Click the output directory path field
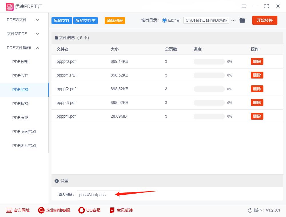This screenshot has width=286, height=217. tap(206, 20)
